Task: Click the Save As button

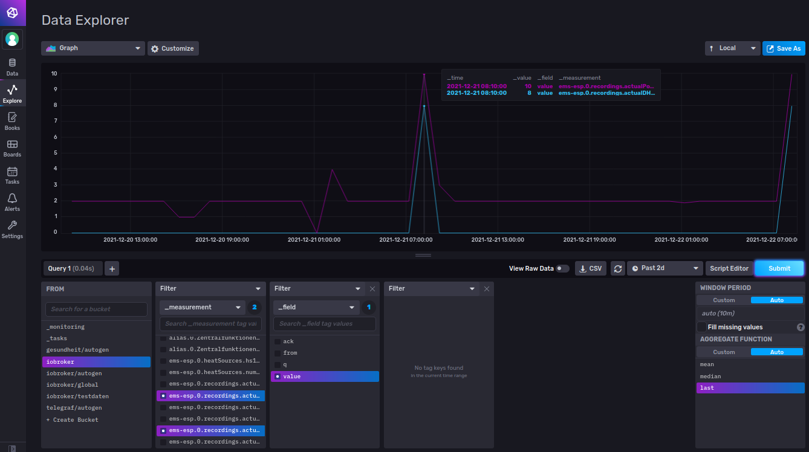Action: [x=784, y=48]
